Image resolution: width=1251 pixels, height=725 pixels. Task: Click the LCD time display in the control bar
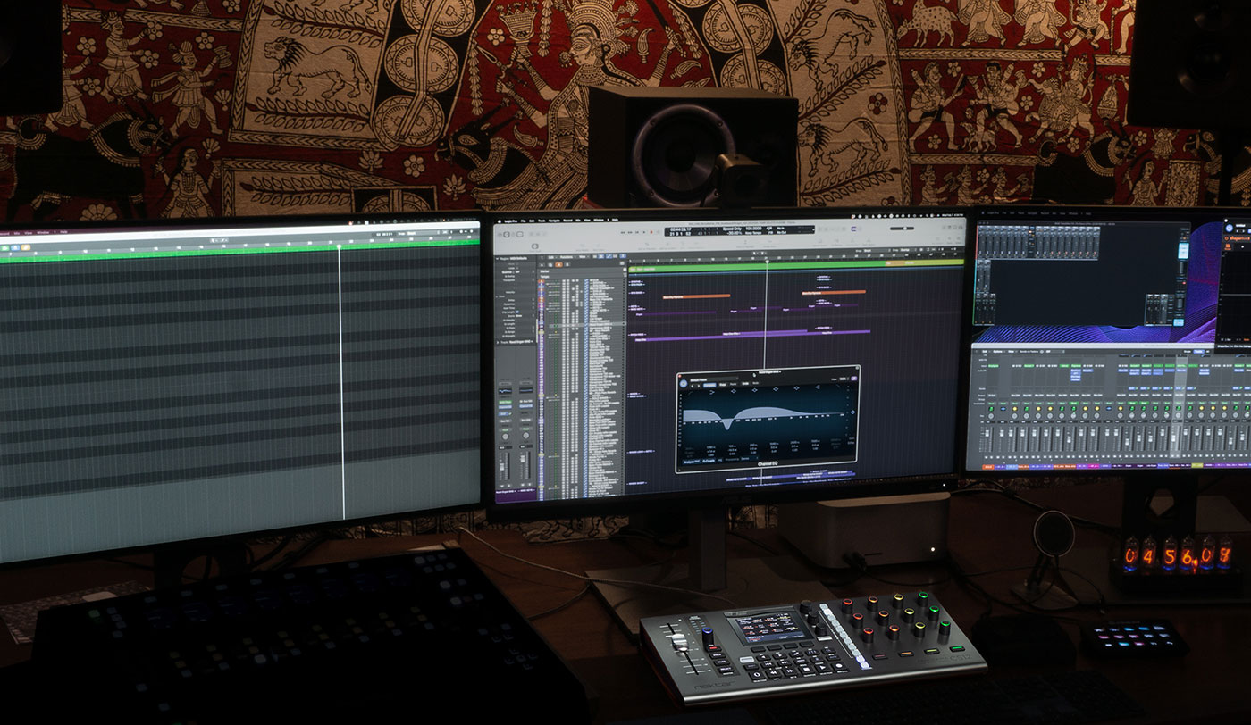coord(740,232)
